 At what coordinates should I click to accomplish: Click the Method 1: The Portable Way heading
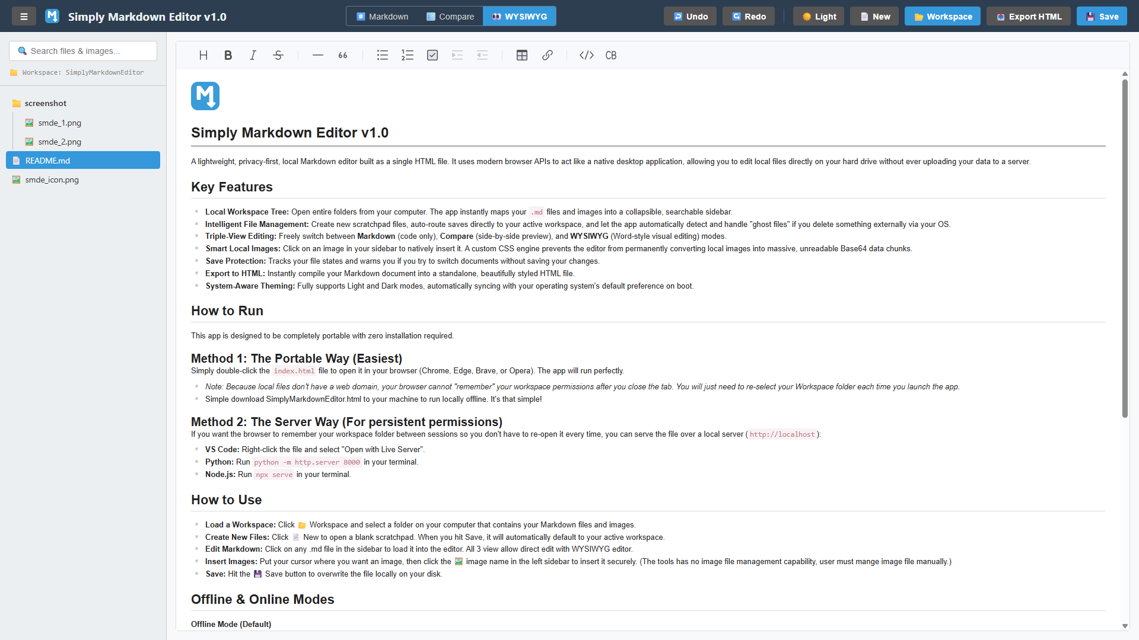click(x=297, y=359)
